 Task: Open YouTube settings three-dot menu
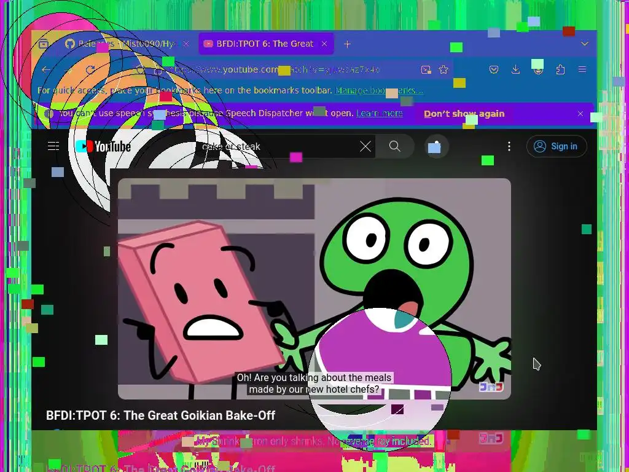coord(509,146)
